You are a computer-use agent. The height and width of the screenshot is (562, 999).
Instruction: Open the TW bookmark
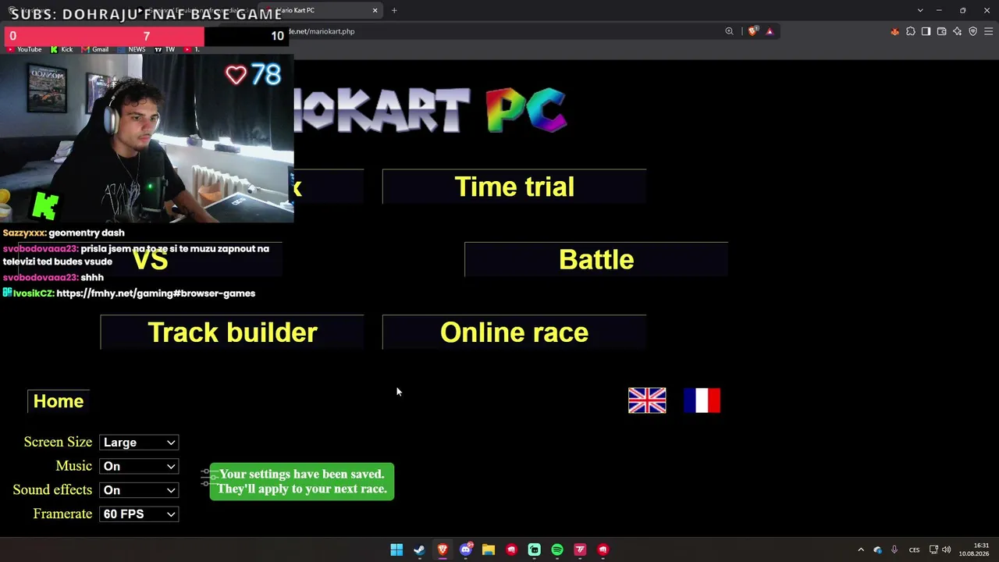pyautogui.click(x=165, y=49)
